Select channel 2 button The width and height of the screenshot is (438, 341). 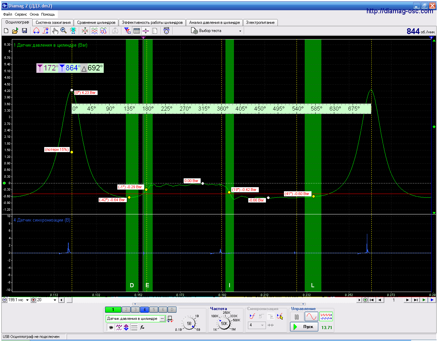click(127, 310)
